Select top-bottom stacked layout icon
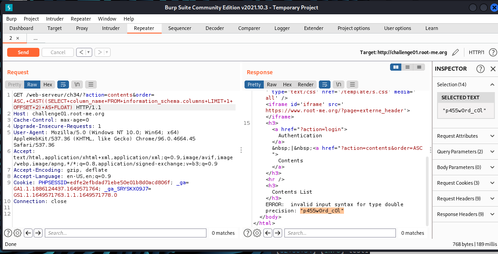Screen dimensions: 498x254 408,67
